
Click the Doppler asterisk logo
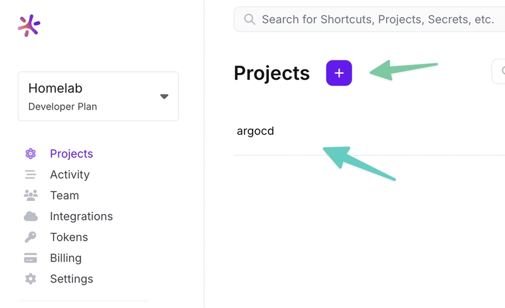[x=28, y=25]
